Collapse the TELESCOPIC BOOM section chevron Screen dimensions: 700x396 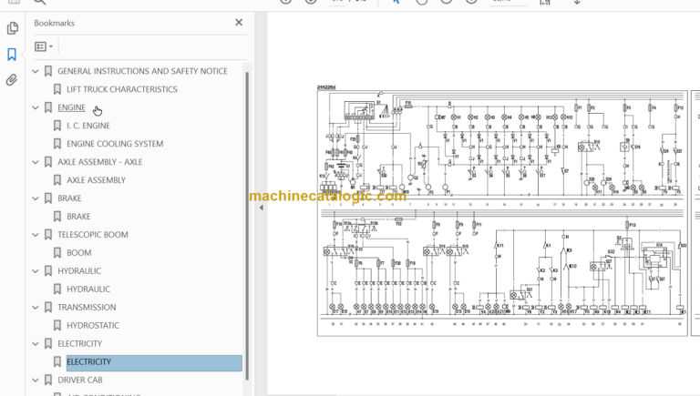36,234
